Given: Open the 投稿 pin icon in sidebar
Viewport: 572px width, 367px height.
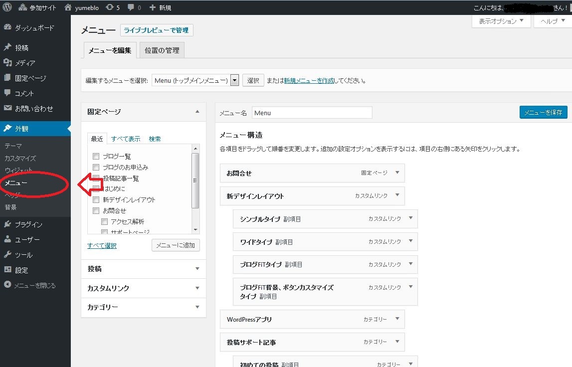Looking at the screenshot, I should (x=7, y=47).
